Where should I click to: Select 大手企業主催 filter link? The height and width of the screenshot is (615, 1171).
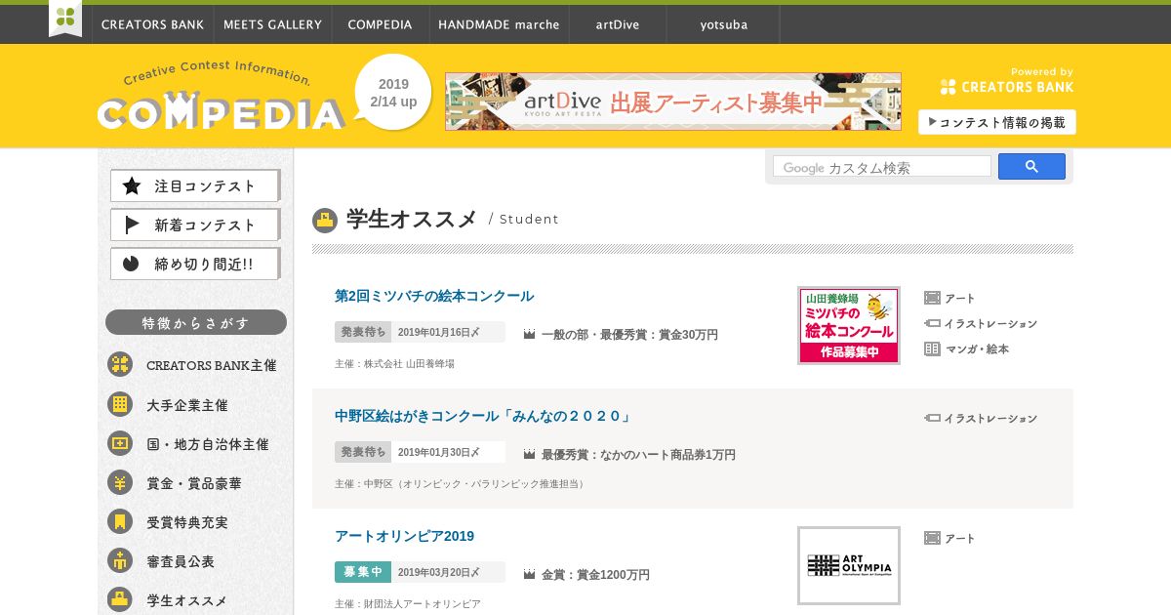tap(187, 405)
